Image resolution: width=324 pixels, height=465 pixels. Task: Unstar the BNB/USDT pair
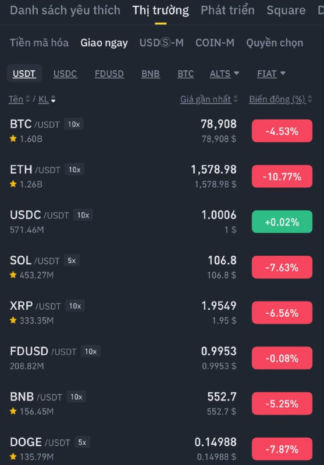(13, 411)
